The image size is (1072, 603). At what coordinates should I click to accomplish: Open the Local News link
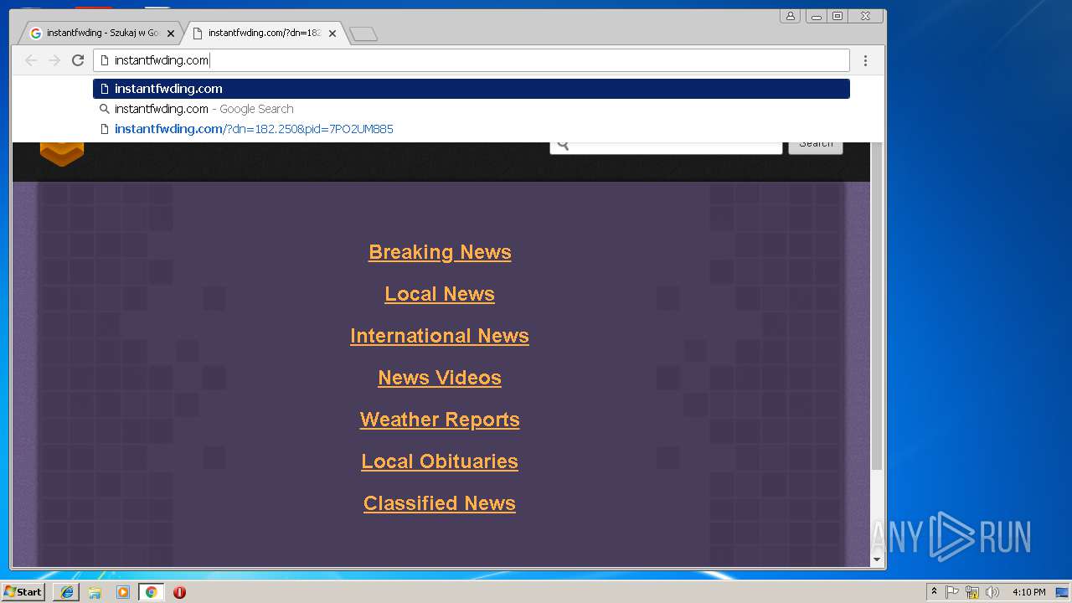(x=440, y=294)
